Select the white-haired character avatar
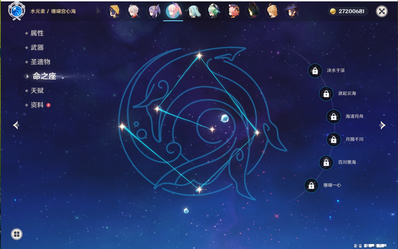The height and width of the screenshot is (249, 398). pos(134,11)
